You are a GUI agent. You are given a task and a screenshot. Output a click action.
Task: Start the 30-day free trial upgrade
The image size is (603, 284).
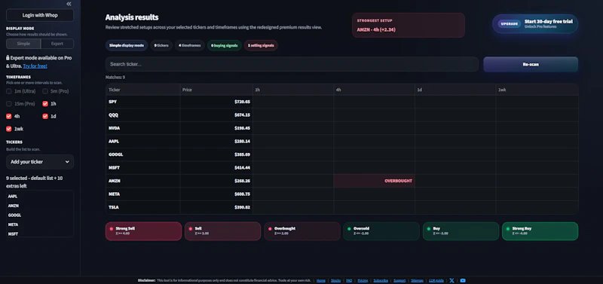[535, 24]
